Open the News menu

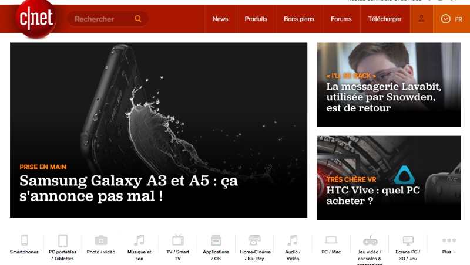click(x=220, y=19)
